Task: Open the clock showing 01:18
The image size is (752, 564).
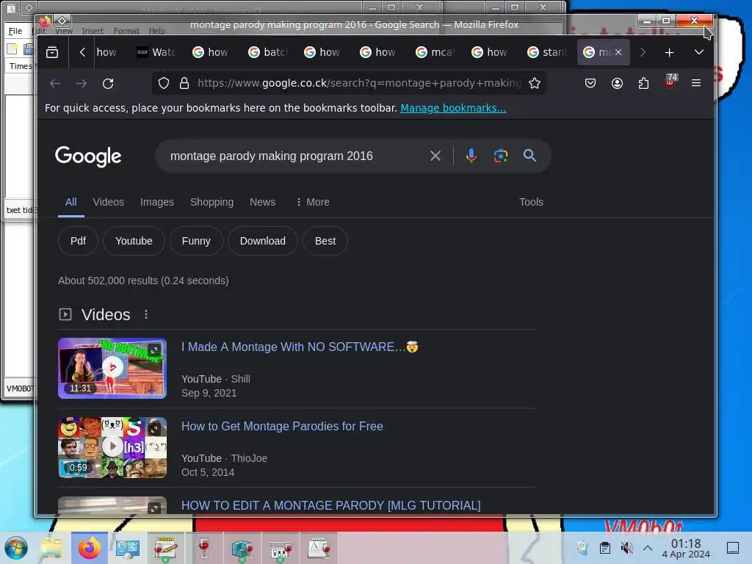Action: [686, 548]
